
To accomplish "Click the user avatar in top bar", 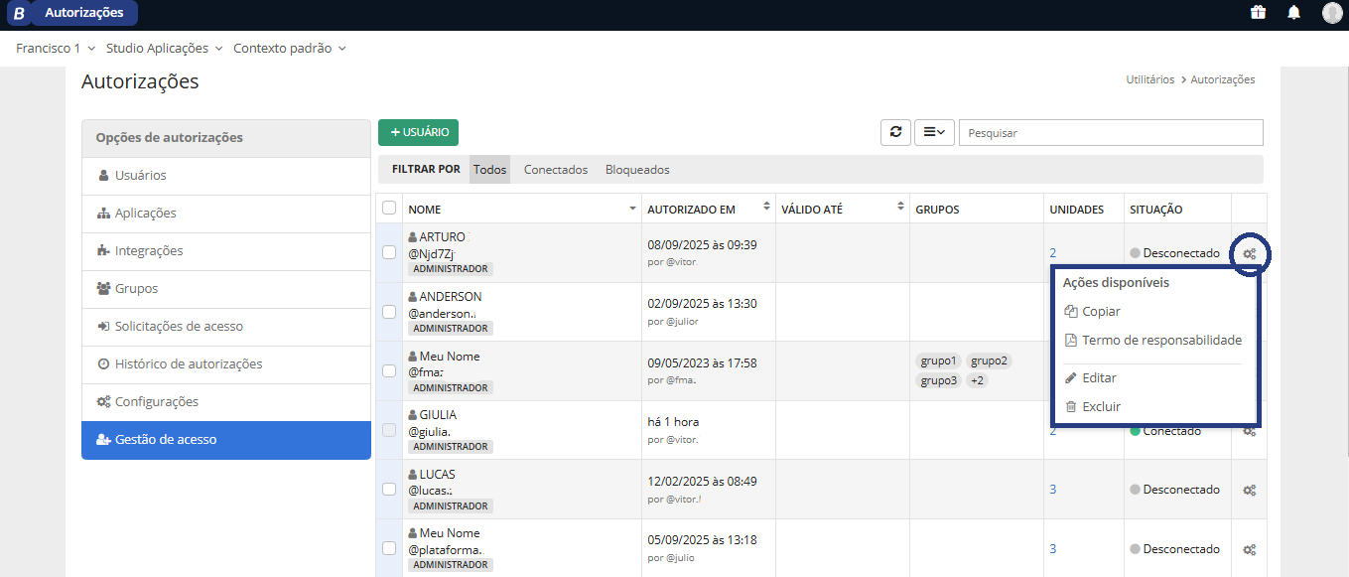I will click(1331, 13).
